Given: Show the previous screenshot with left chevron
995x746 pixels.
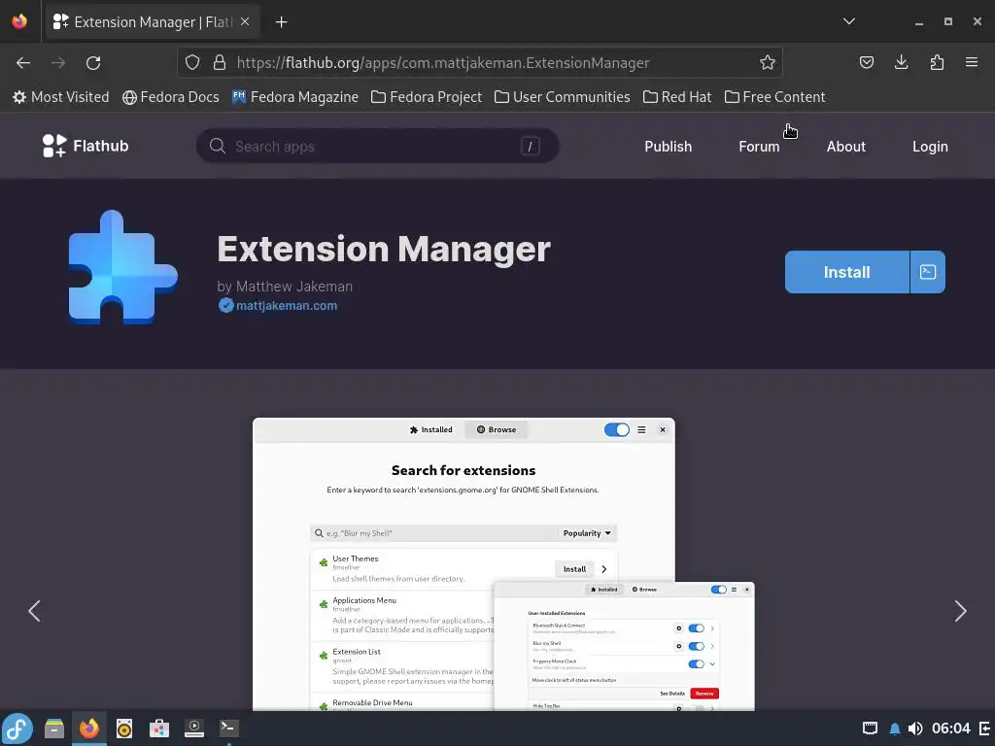Looking at the screenshot, I should pos(34,611).
